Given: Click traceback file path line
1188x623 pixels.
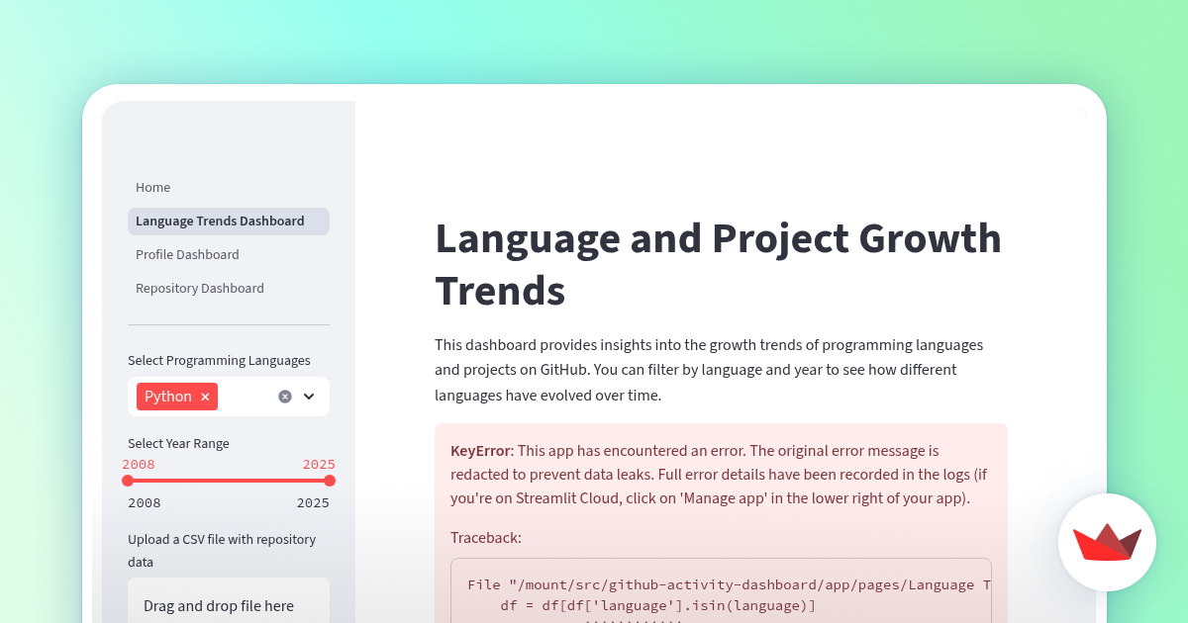Looking at the screenshot, I should 730,585.
